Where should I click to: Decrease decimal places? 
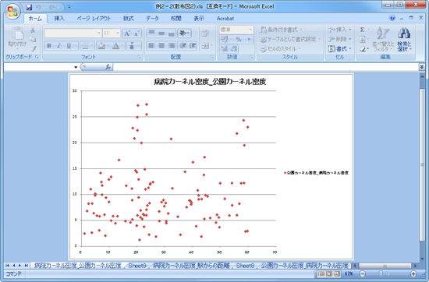[234, 49]
